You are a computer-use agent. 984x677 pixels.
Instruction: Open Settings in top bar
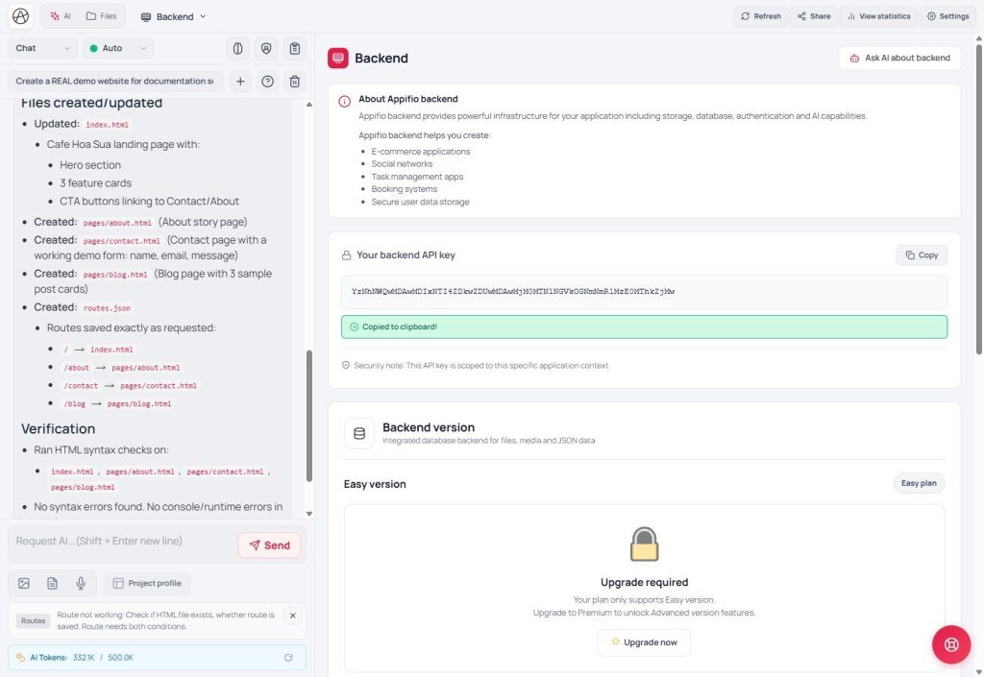coord(947,16)
